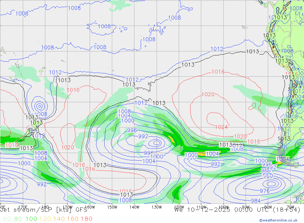Click the 'Jet stream/SLP [kts] GFS' title
The image size is (304, 223).
coord(44,210)
